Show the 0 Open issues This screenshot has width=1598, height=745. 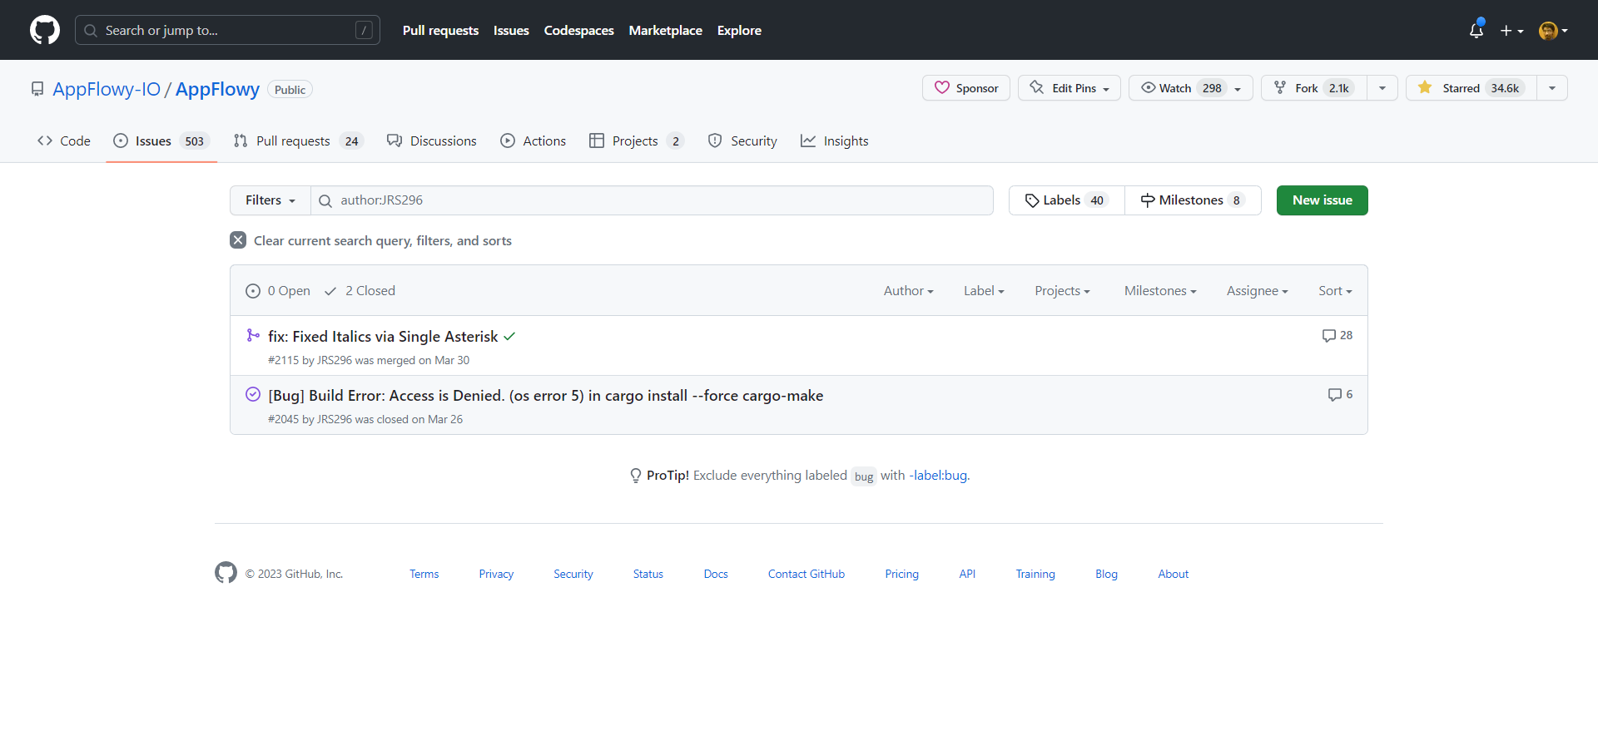tap(278, 291)
